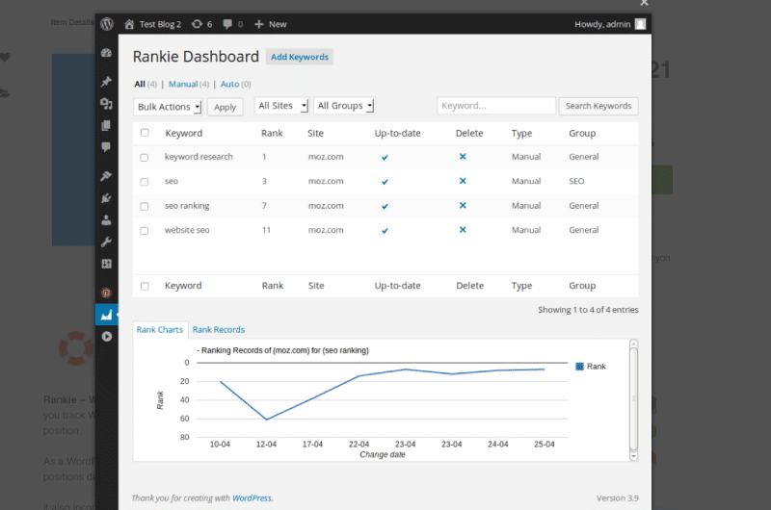771x510 pixels.
Task: Tick the checkbox for seo ranking
Action: click(144, 207)
